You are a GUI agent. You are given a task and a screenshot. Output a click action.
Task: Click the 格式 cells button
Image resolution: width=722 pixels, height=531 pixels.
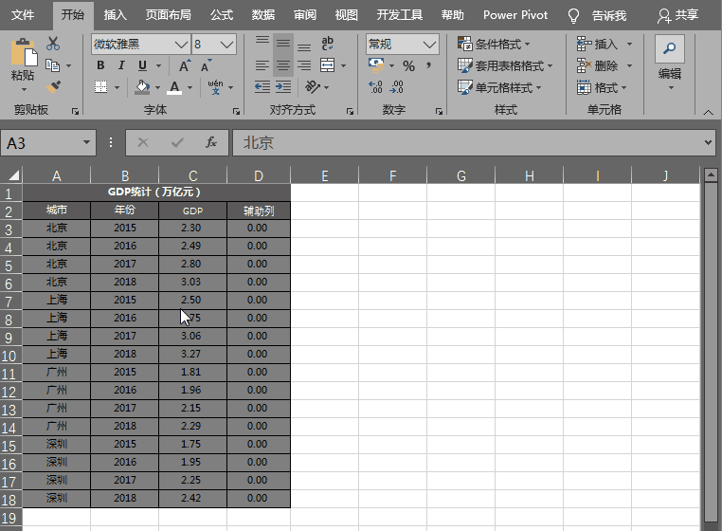point(603,87)
